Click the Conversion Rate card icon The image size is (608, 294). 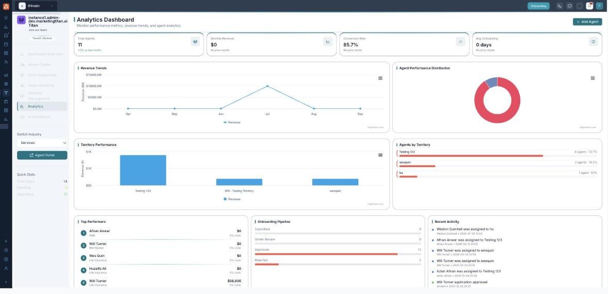click(460, 42)
